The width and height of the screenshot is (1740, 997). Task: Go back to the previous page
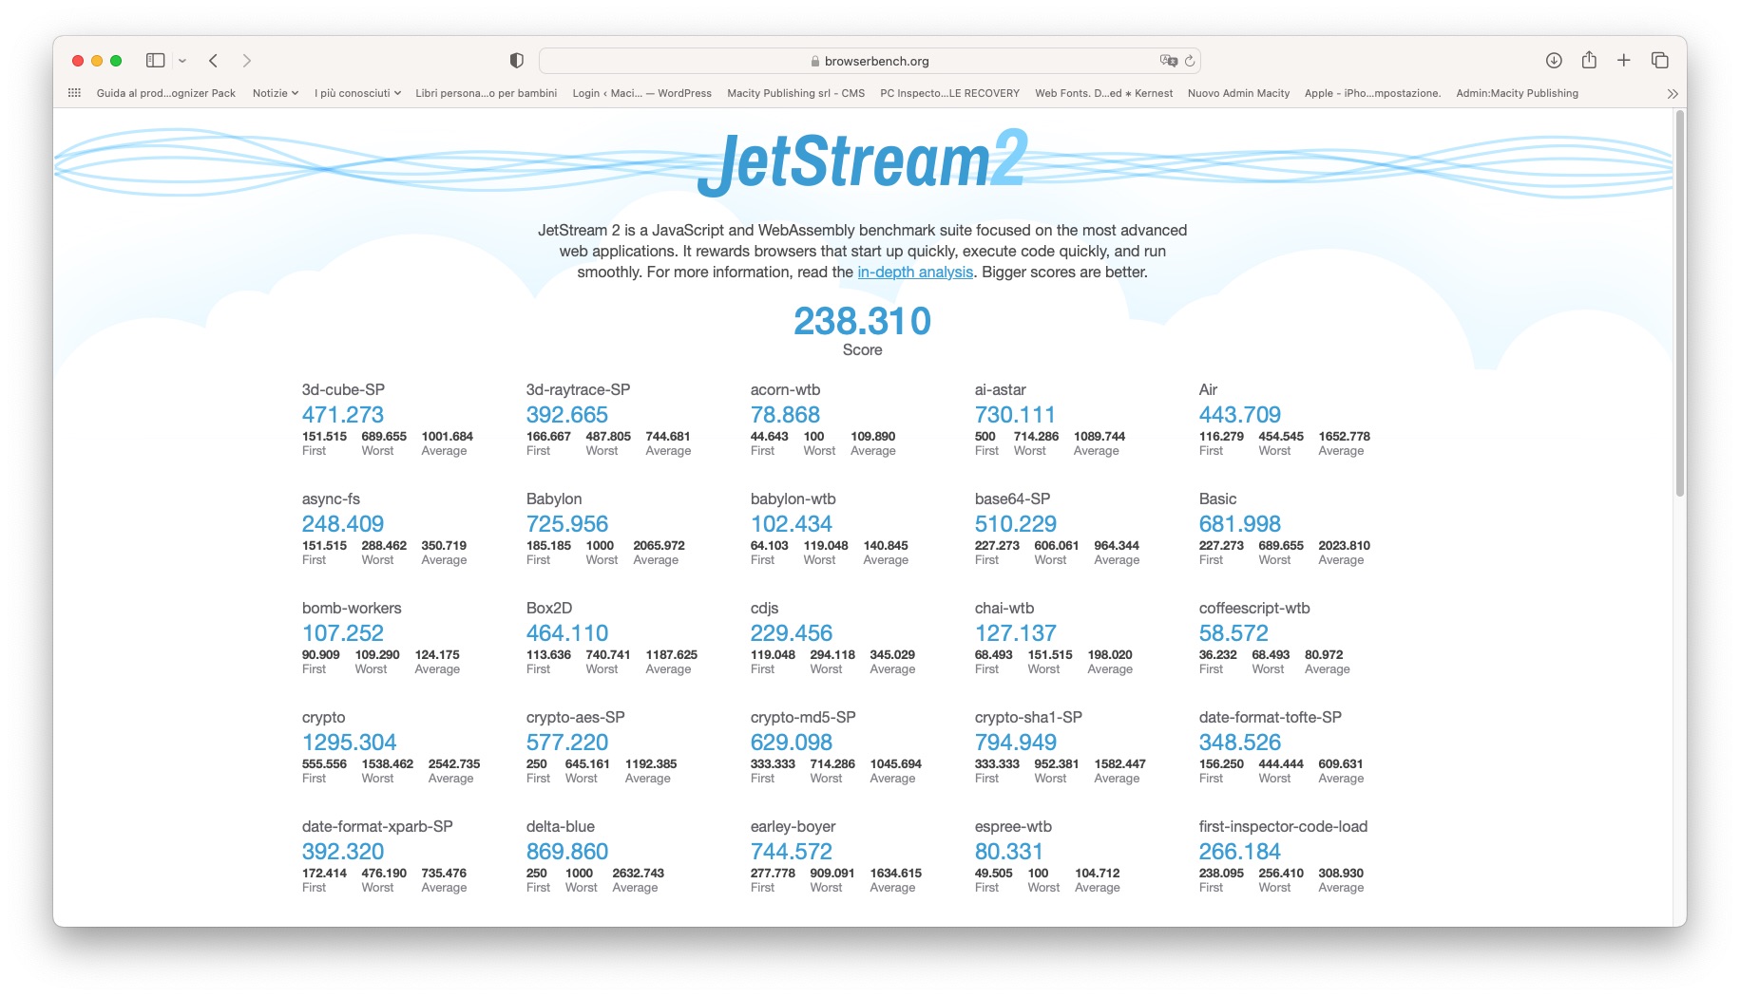pos(214,61)
